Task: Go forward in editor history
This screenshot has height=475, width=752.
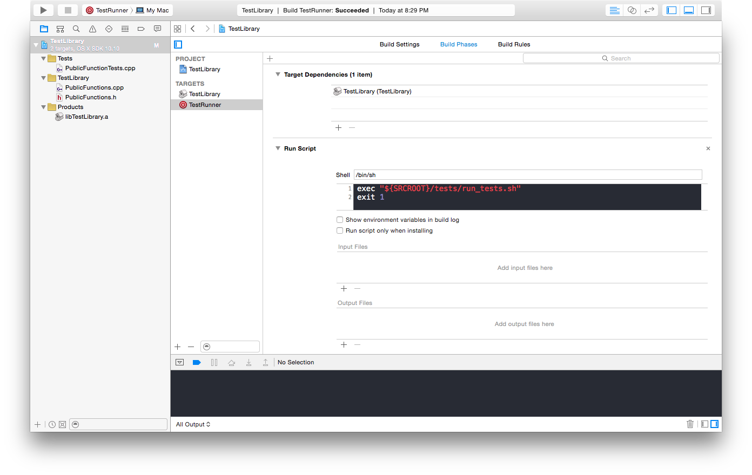Action: (x=207, y=29)
